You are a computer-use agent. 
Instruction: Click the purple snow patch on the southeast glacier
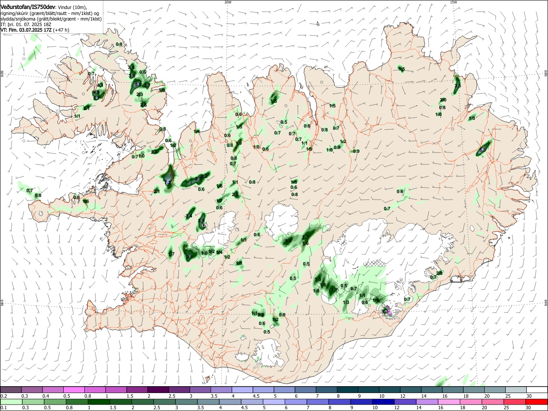point(388,310)
